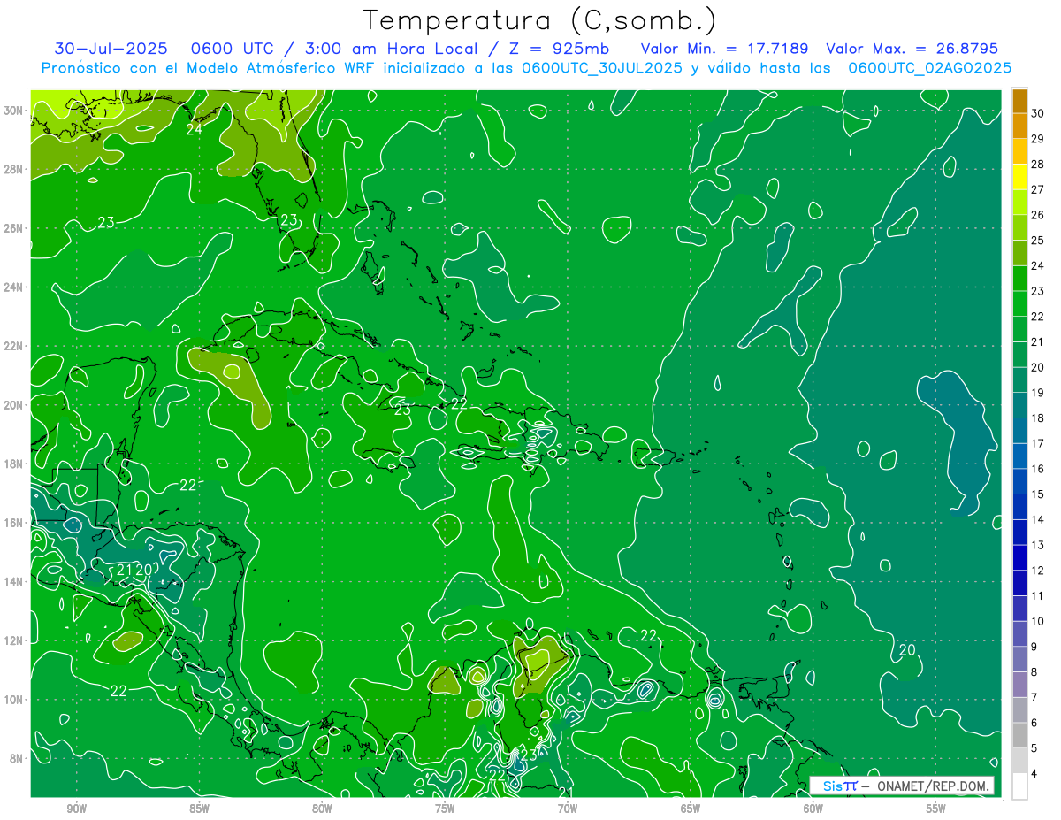Click the '12N' latitude label

(x=13, y=640)
